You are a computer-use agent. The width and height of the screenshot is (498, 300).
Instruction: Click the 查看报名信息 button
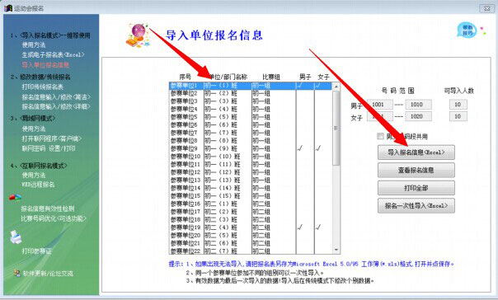pos(416,170)
